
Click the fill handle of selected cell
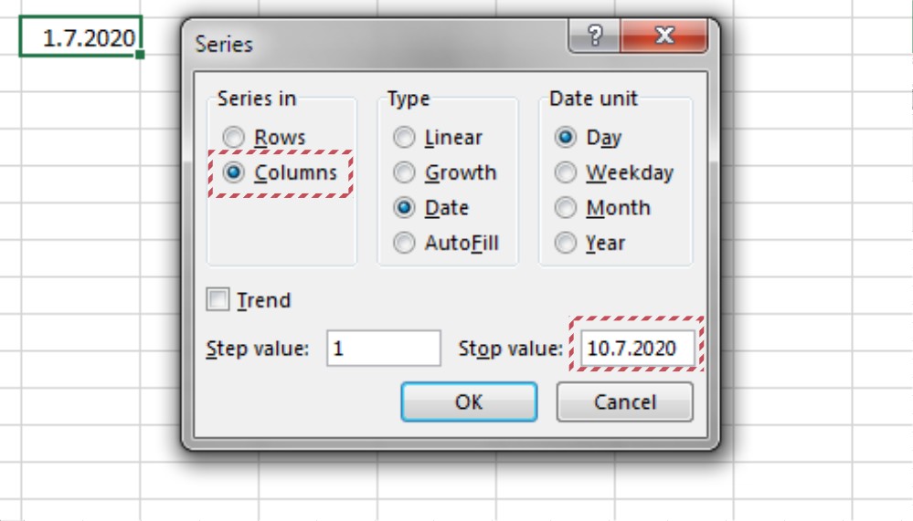tap(141, 56)
